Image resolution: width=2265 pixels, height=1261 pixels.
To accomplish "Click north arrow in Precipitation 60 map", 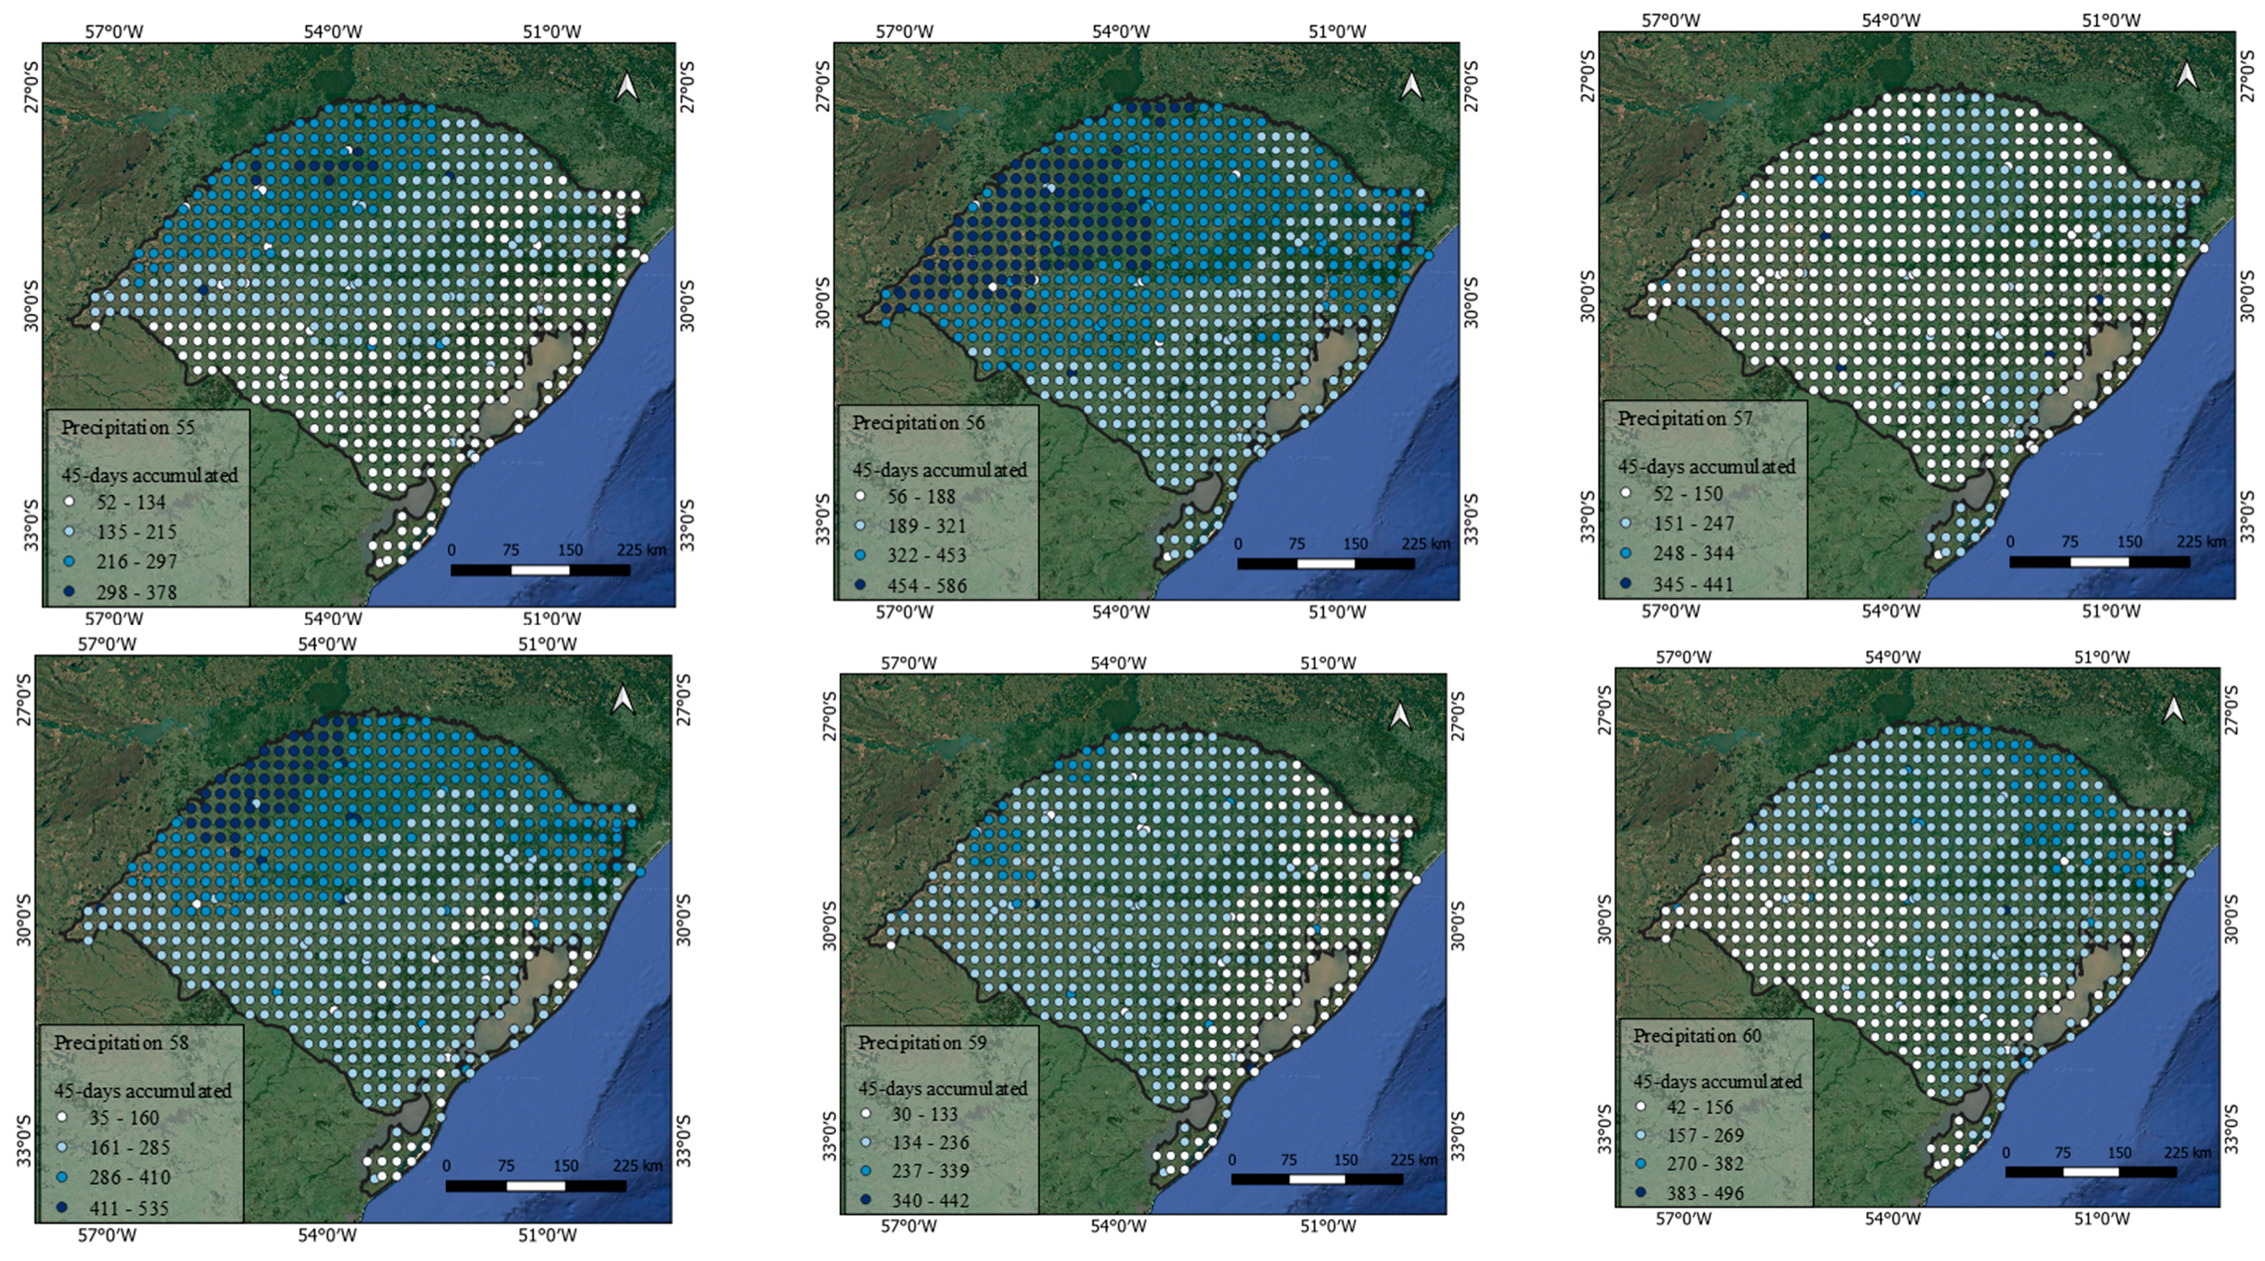I will click(x=2173, y=710).
